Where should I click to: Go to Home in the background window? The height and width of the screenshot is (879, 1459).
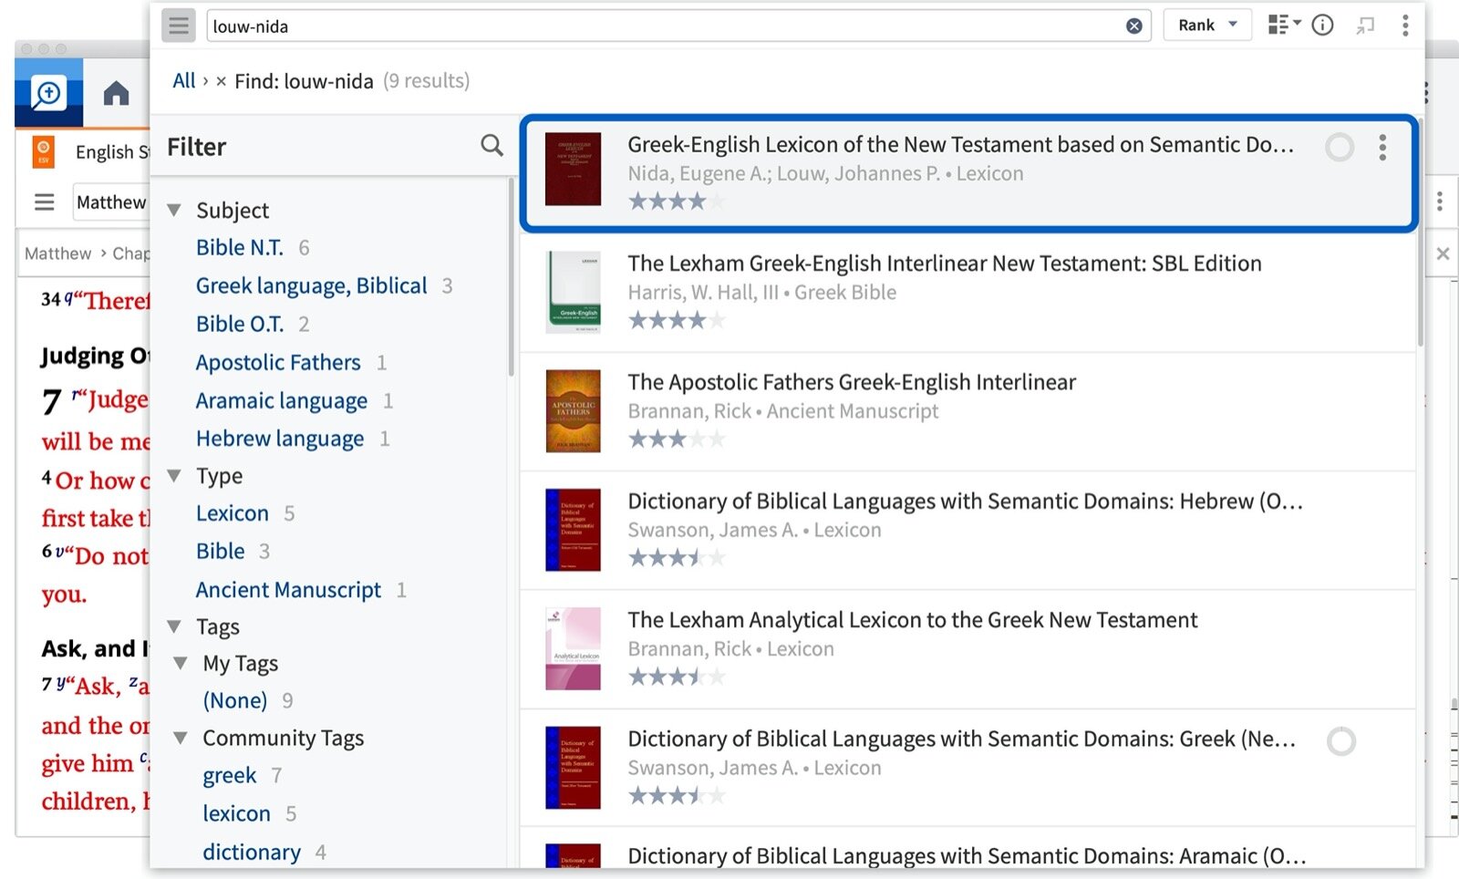tap(116, 93)
